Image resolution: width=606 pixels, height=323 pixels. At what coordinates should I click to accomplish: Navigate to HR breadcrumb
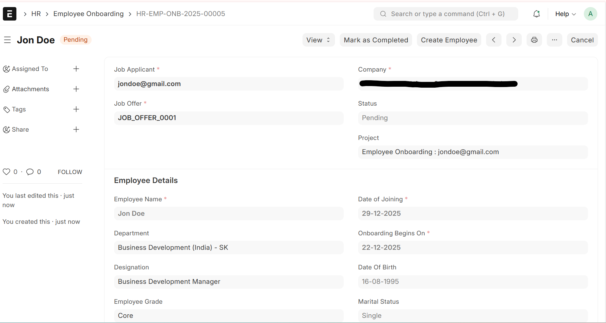[36, 14]
